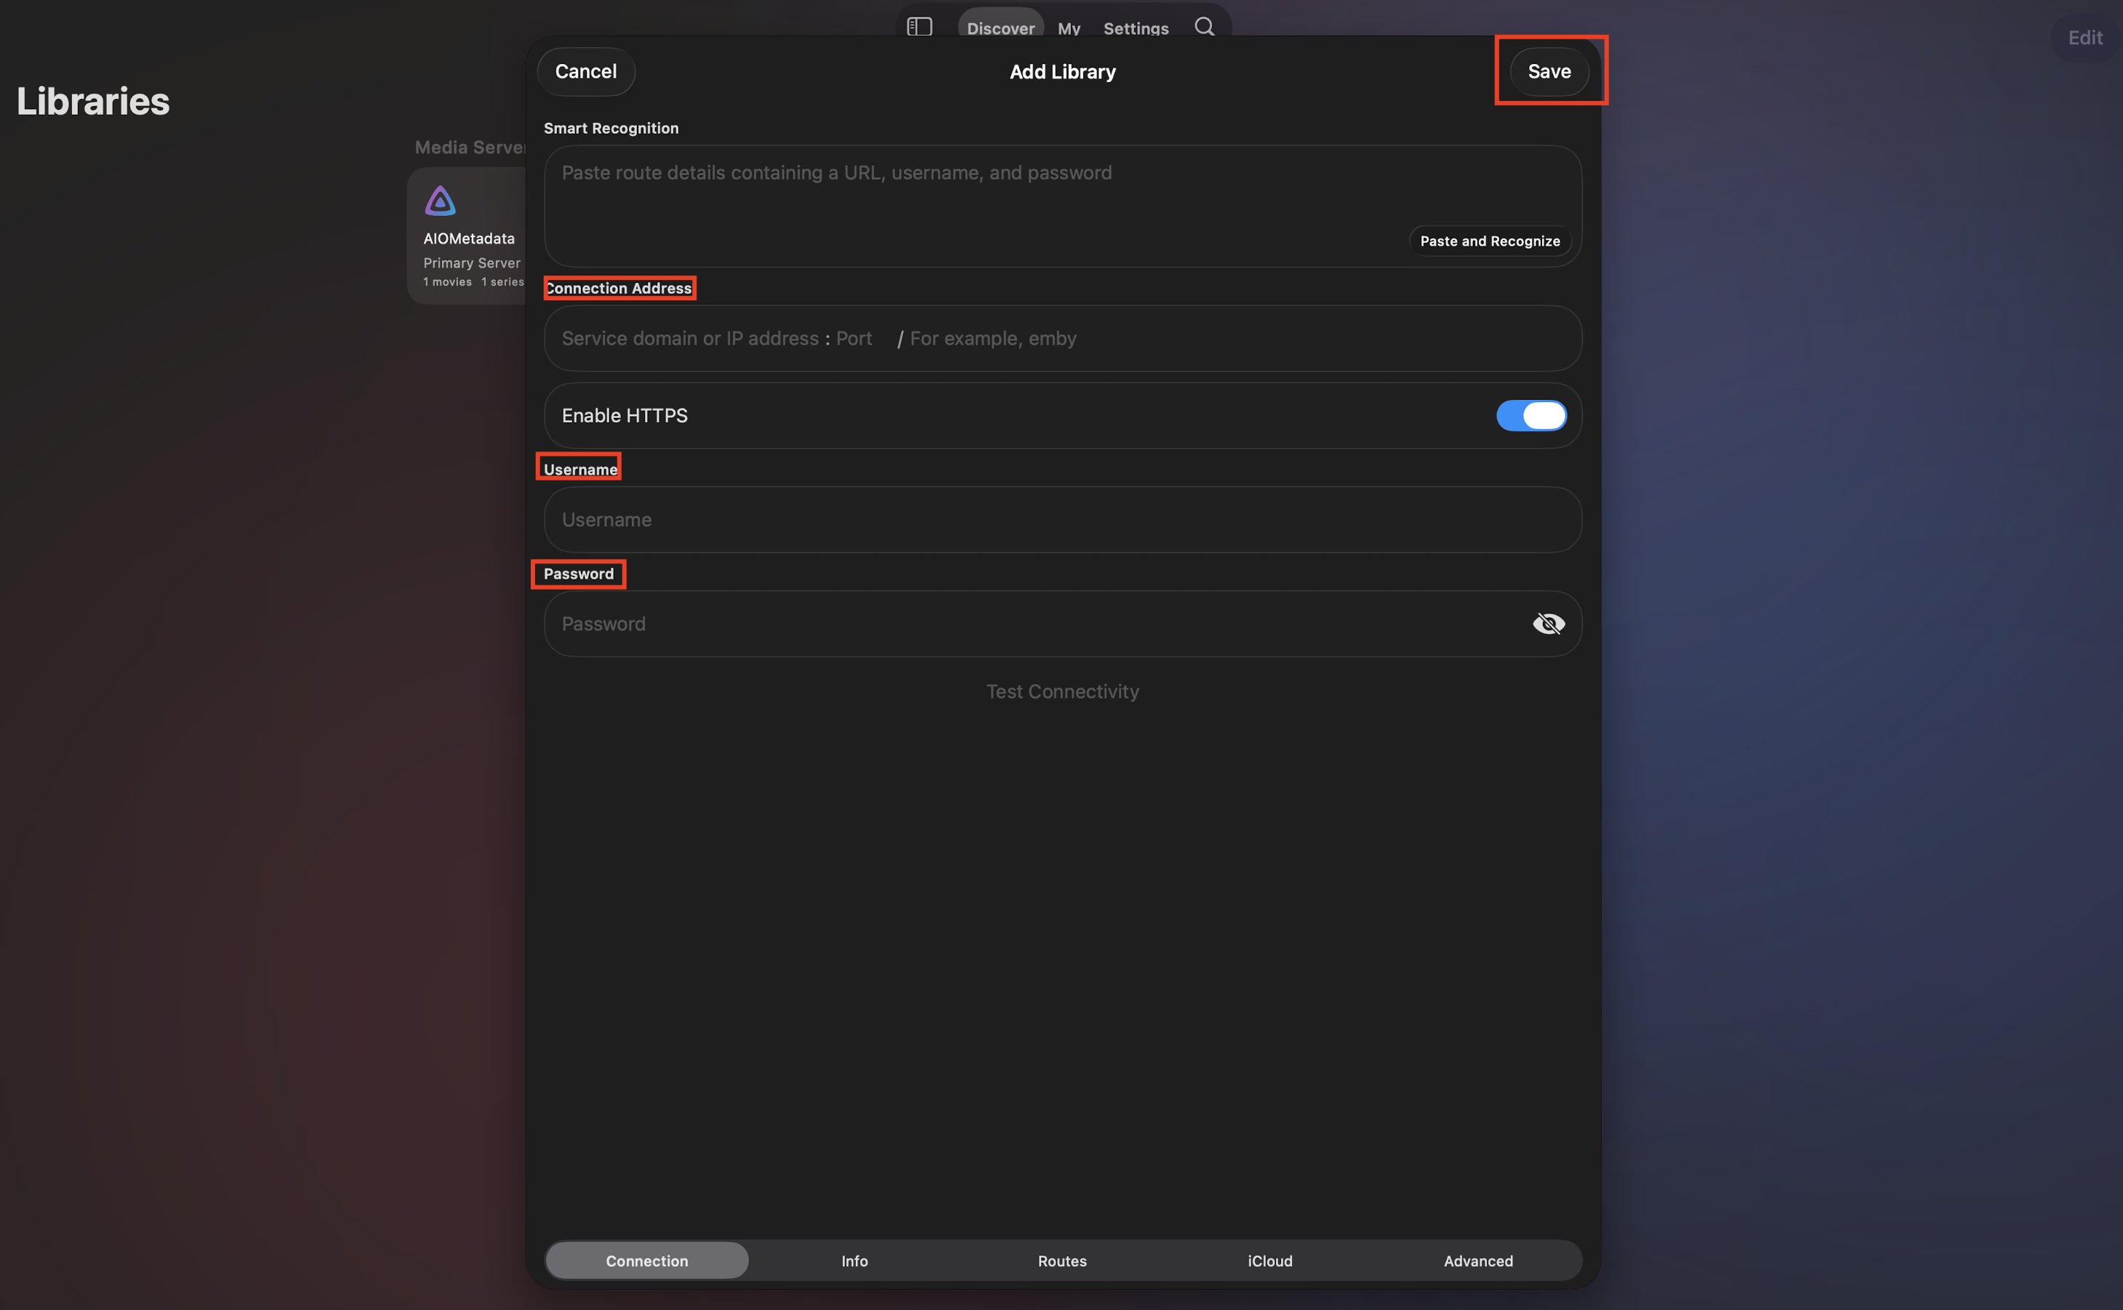Focus the Username input field
Image resolution: width=2123 pixels, height=1310 pixels.
(x=1062, y=520)
